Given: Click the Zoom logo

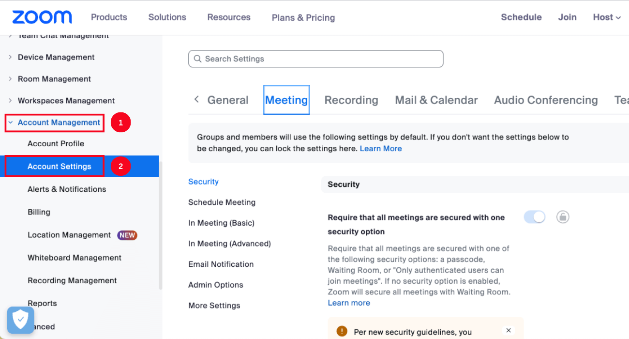Looking at the screenshot, I should 42,17.
